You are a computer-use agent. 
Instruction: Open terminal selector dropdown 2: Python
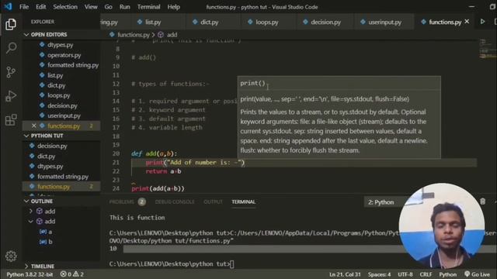(382, 201)
